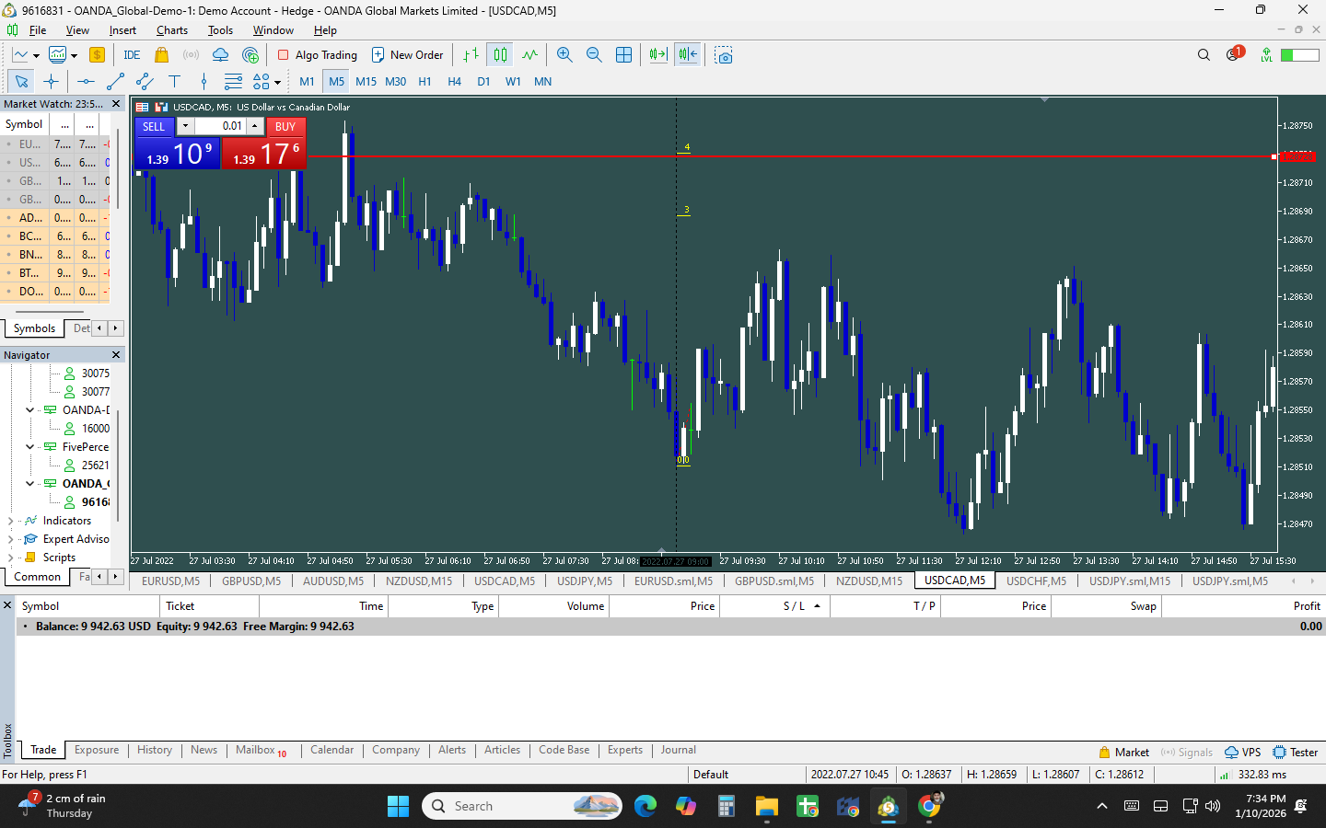Screen dimensions: 1326x828
Task: Click the zoom out magnifier icon
Action: (x=594, y=55)
